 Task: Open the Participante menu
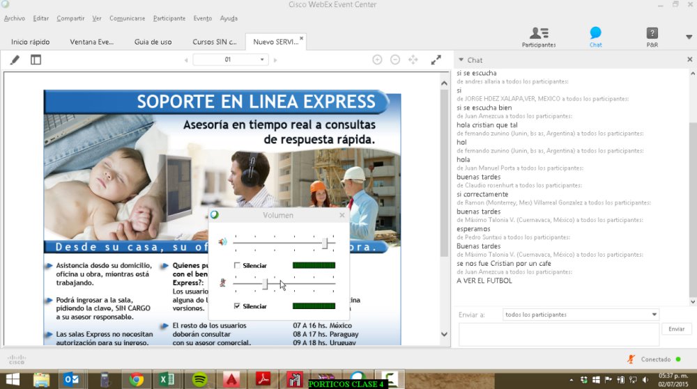(x=169, y=18)
